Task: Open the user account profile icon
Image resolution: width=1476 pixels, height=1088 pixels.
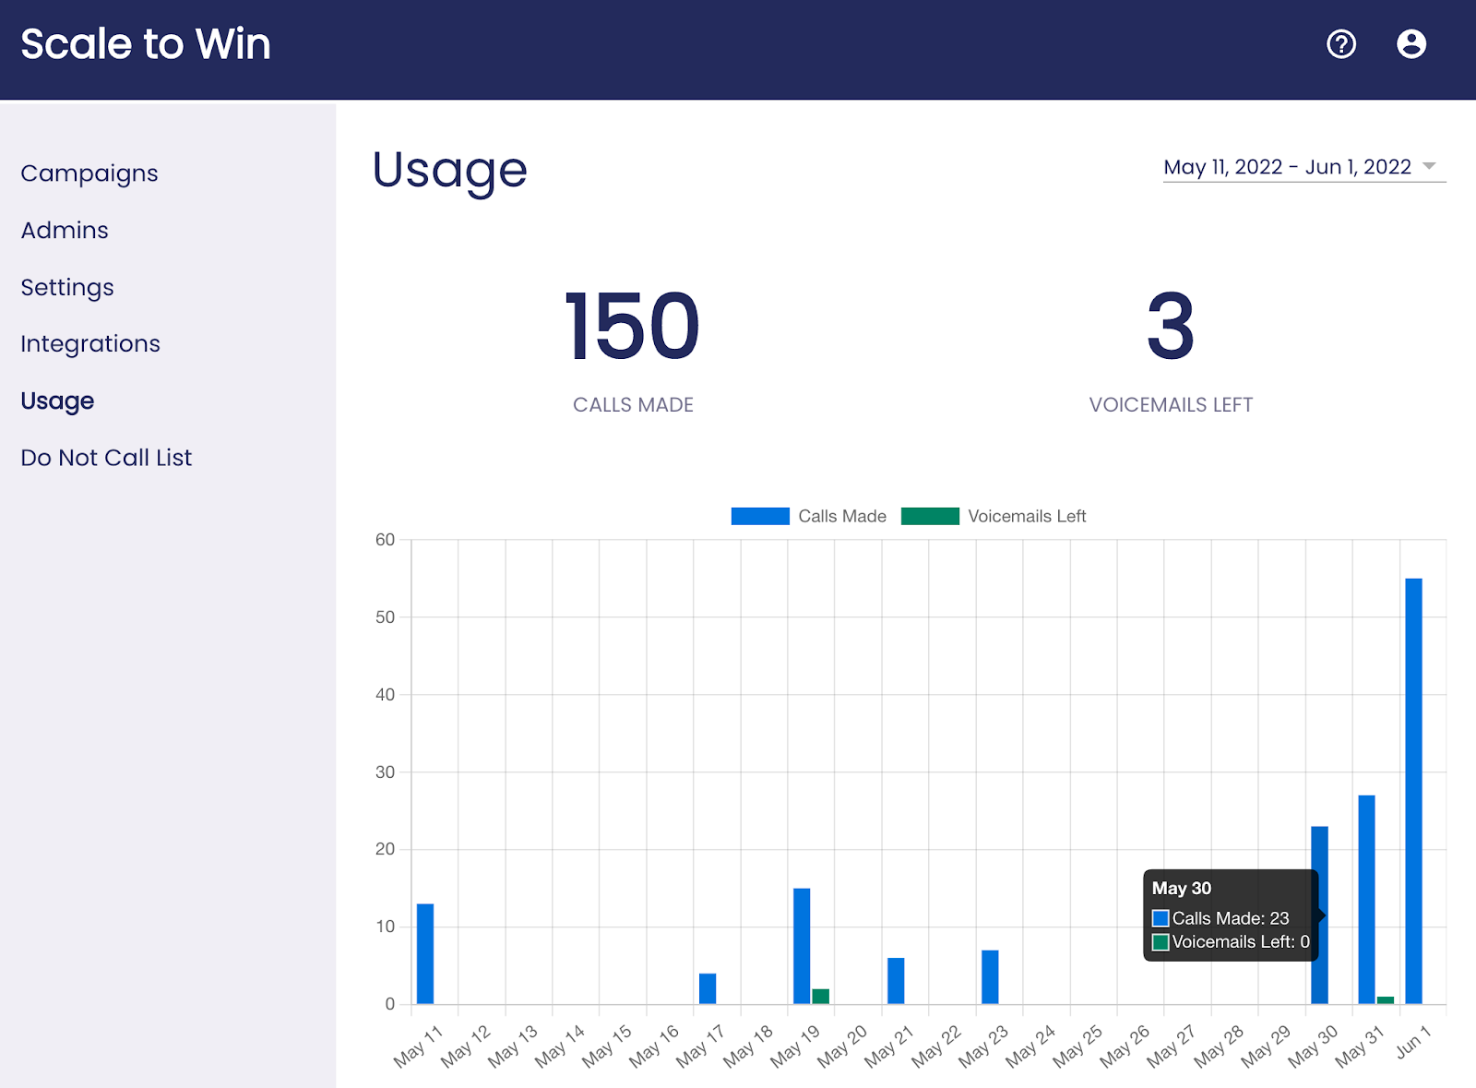Action: (1411, 43)
